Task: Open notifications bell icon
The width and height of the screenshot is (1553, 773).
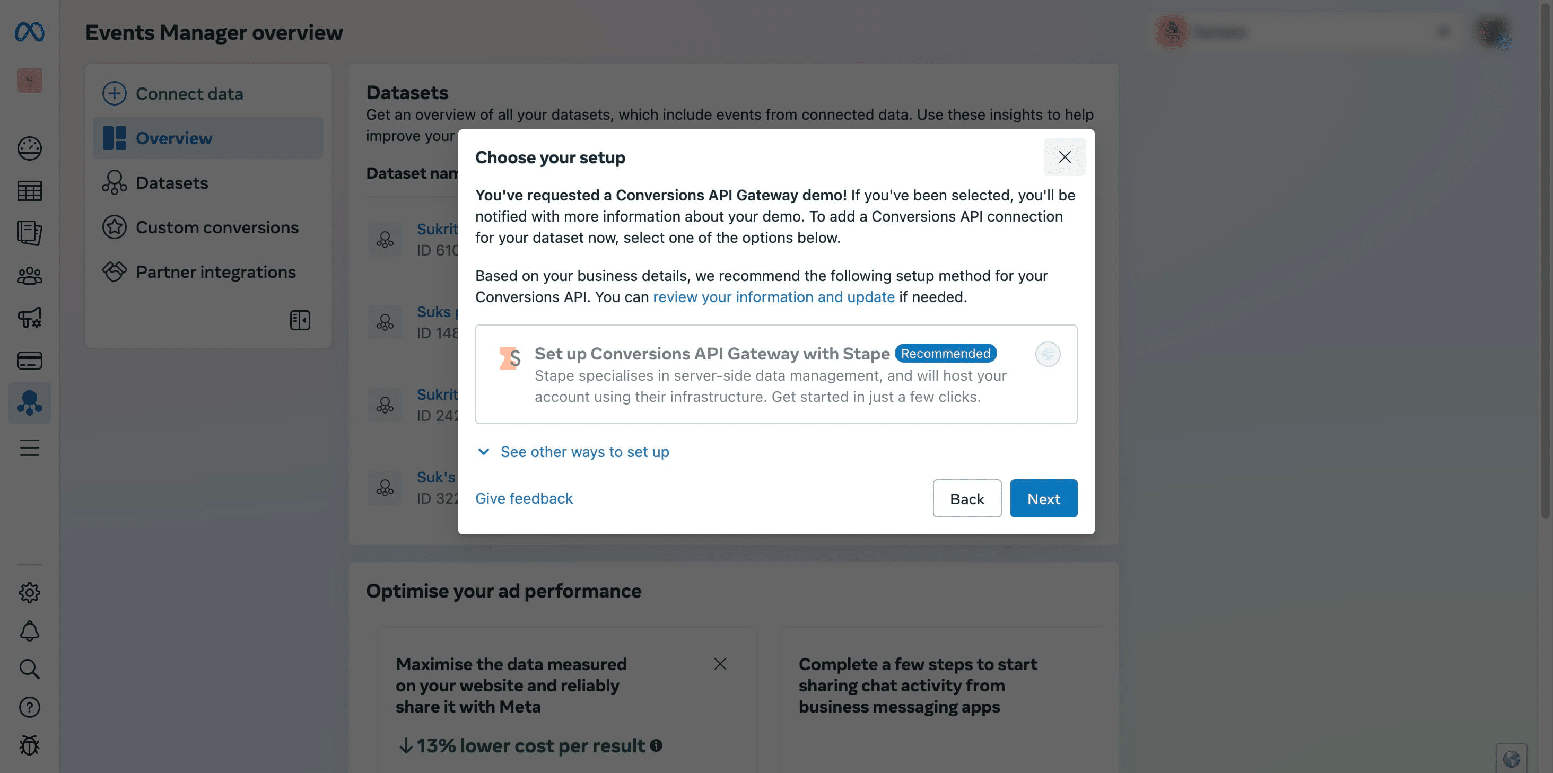Action: 30,631
